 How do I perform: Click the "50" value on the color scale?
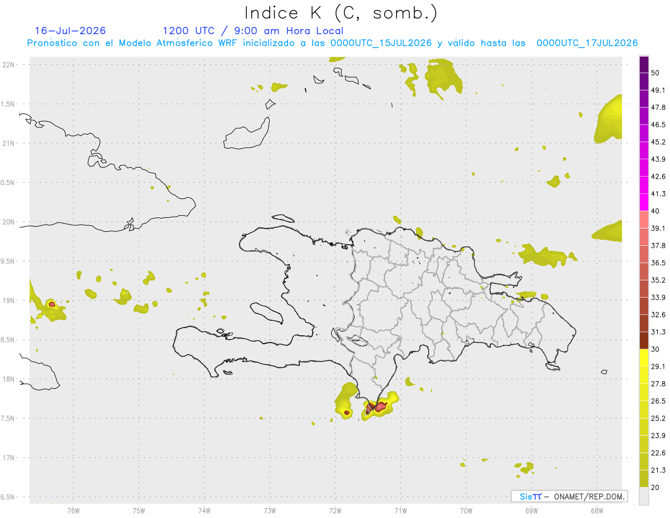click(655, 73)
